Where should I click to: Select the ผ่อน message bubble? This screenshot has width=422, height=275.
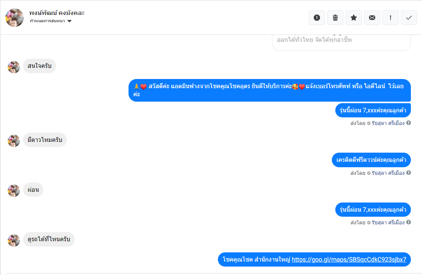click(33, 189)
